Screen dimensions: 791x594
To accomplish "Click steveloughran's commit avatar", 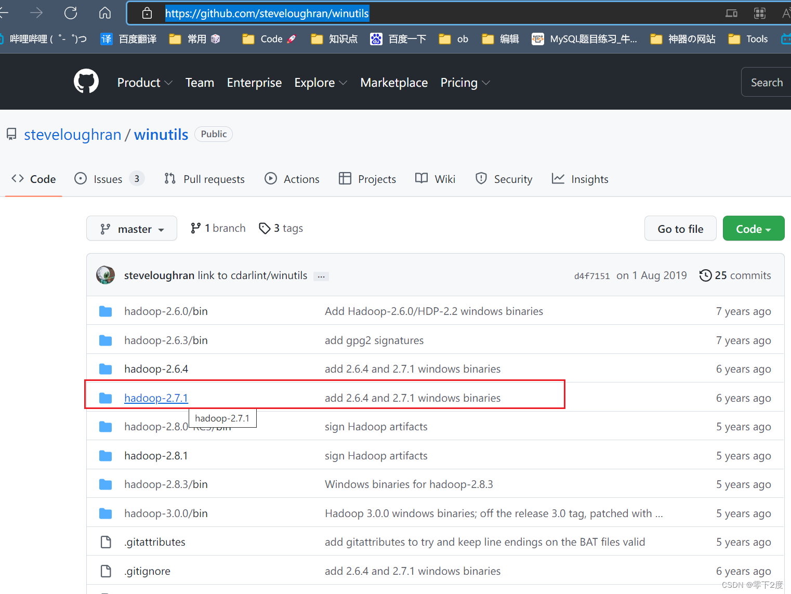I will 106,275.
